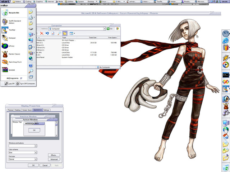Click Log Off button
The width and height of the screenshot is (230, 172).
coord(10,83)
